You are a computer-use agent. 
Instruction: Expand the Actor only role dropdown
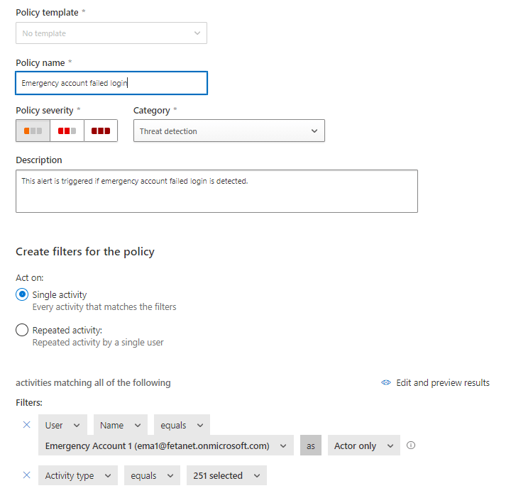[x=363, y=446]
